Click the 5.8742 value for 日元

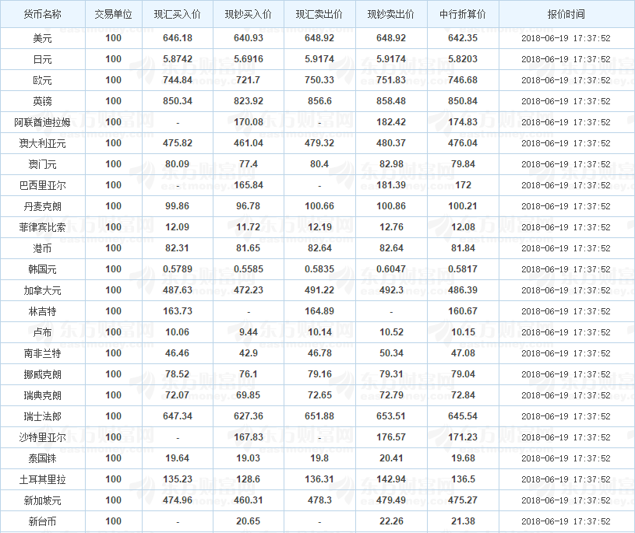(x=178, y=59)
